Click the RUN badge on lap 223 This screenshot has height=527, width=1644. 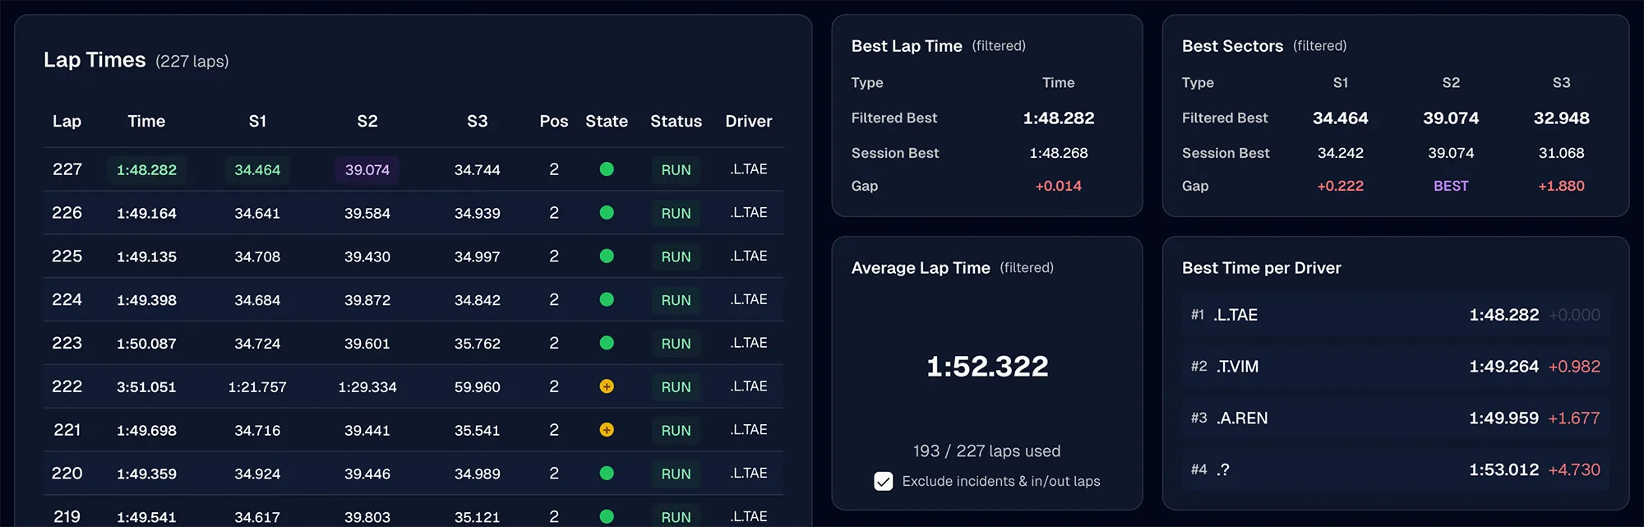675,343
